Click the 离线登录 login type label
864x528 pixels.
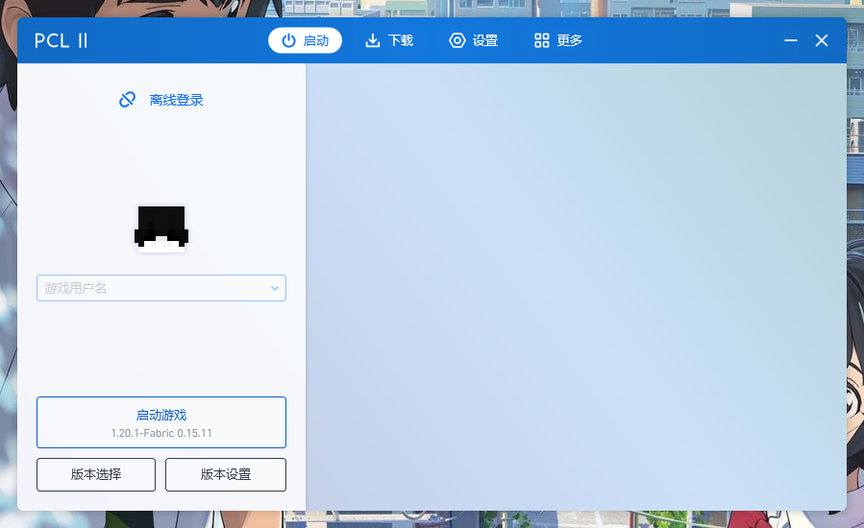point(176,100)
